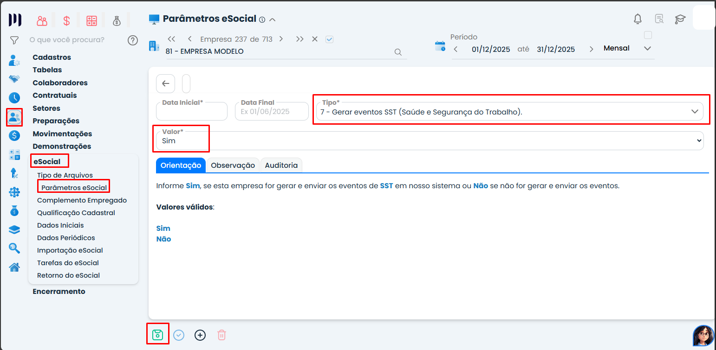Open the red people icon in the top bar
The height and width of the screenshot is (350, 716).
point(42,20)
